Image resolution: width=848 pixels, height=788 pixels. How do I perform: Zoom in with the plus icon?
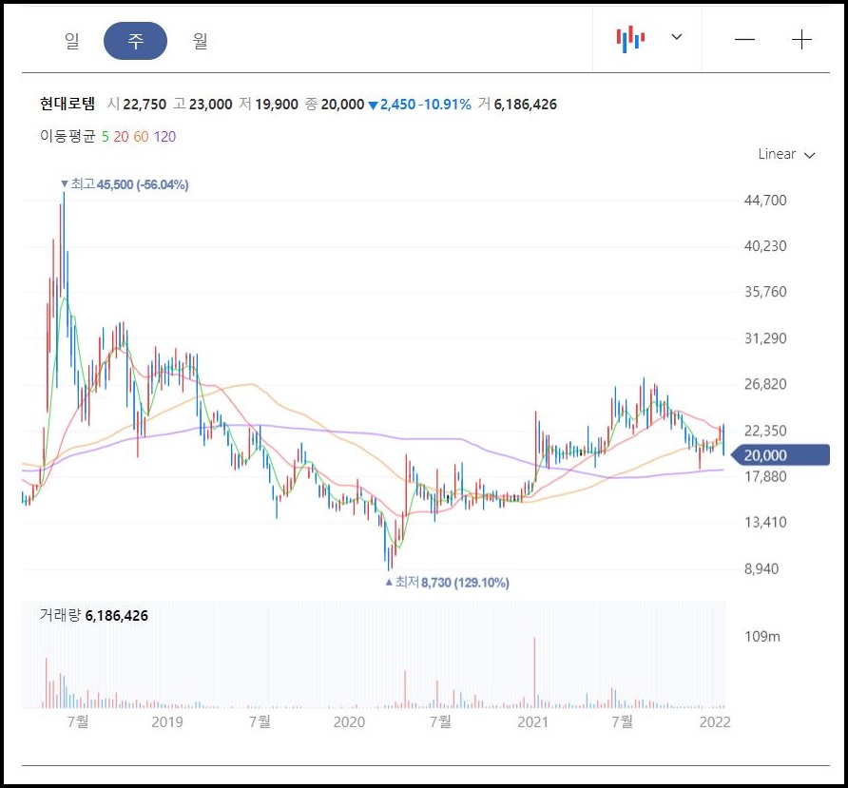(x=801, y=40)
